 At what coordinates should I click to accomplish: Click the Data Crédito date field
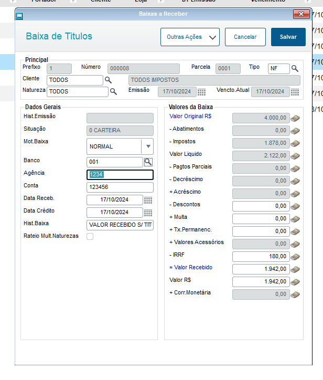pyautogui.click(x=114, y=213)
